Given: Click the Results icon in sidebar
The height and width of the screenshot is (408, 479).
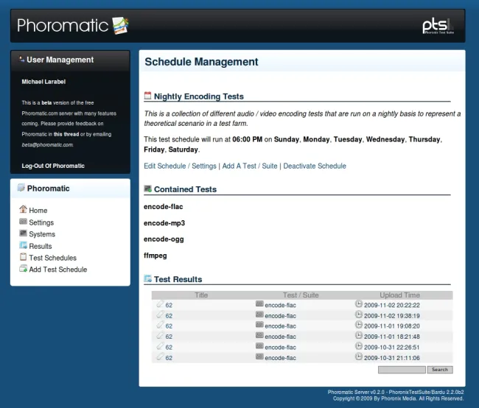Looking at the screenshot, I should (x=23, y=245).
